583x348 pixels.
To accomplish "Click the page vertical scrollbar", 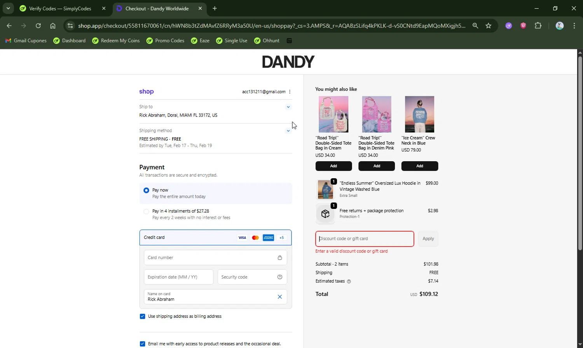I will pos(580,153).
